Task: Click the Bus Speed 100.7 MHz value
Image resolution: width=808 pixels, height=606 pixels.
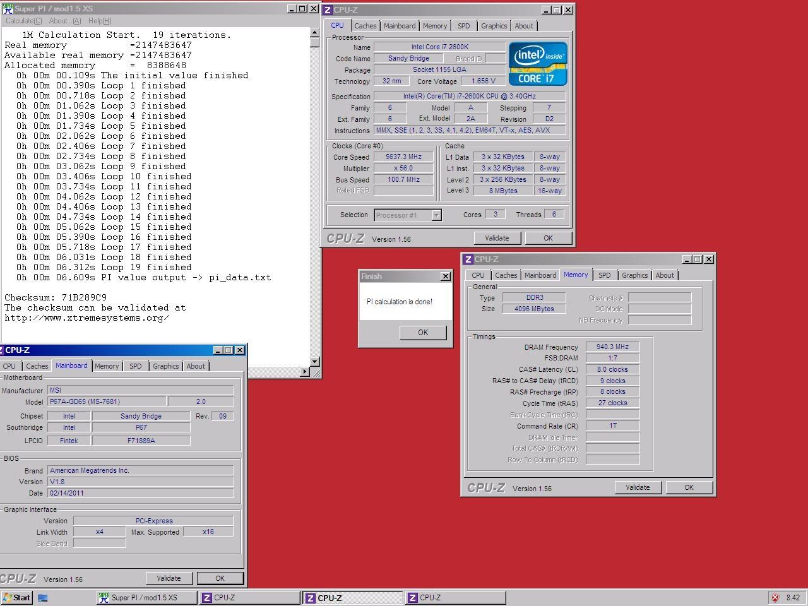Action: (x=403, y=180)
